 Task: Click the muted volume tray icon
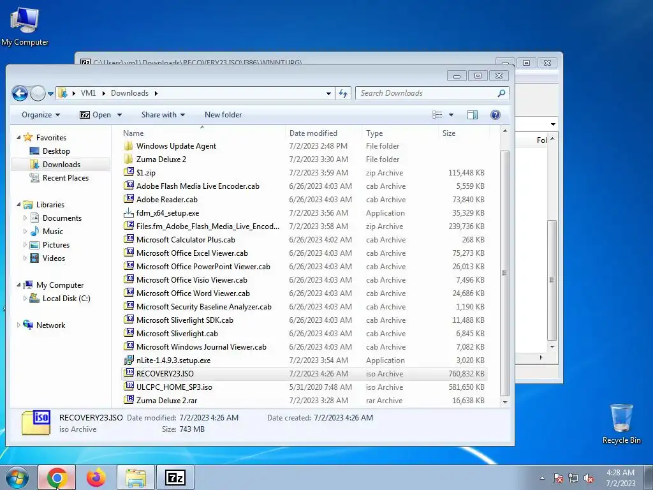pos(589,478)
